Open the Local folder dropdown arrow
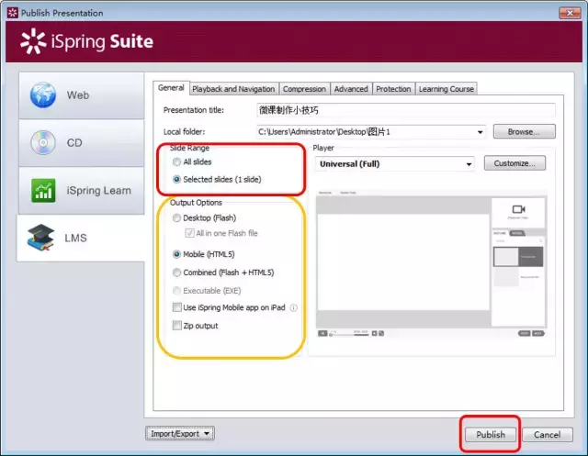588x456 pixels. point(480,132)
